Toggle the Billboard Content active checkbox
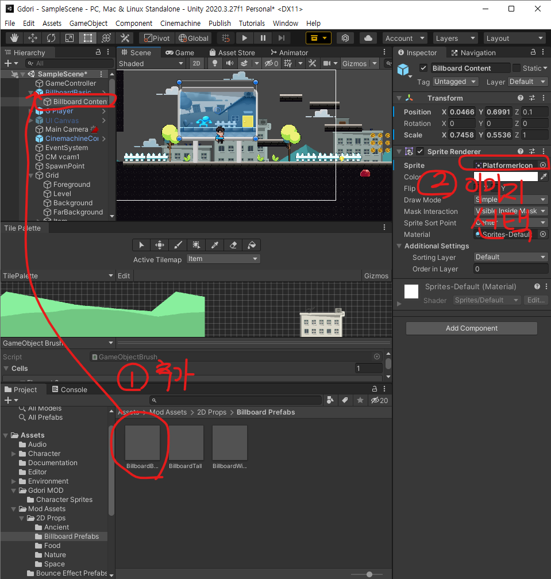This screenshot has width=551, height=579. (423, 68)
